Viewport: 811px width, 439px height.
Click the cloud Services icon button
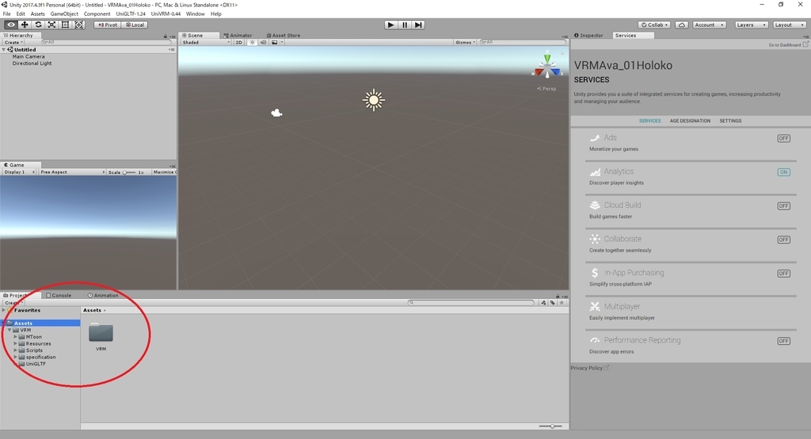tap(682, 25)
